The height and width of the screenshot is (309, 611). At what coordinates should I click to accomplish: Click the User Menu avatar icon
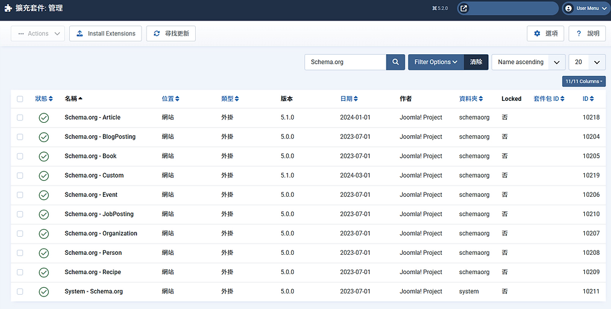(x=569, y=8)
